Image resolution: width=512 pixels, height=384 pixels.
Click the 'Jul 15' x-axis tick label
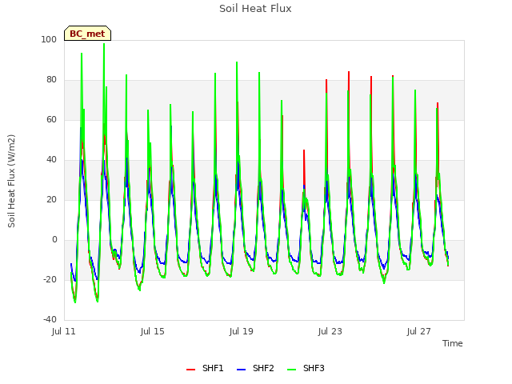[x=153, y=331]
